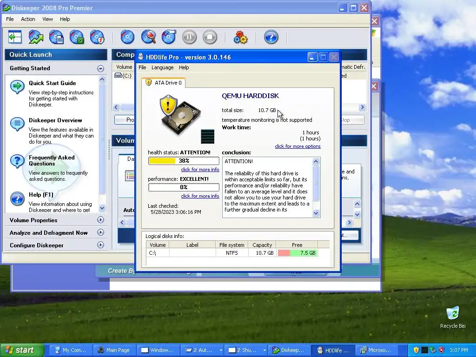Click 'click for more info' under health status

[200, 169]
